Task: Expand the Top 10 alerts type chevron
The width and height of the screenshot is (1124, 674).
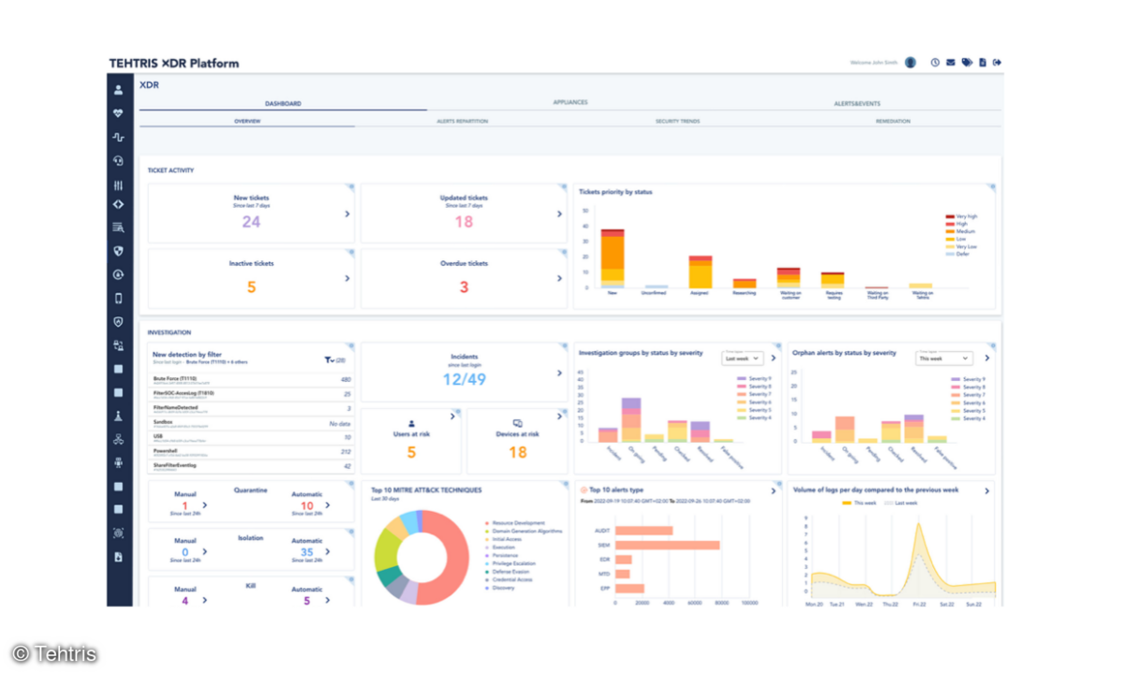Action: pos(773,490)
